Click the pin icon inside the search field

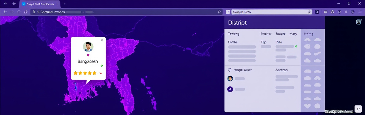[x=309, y=12]
